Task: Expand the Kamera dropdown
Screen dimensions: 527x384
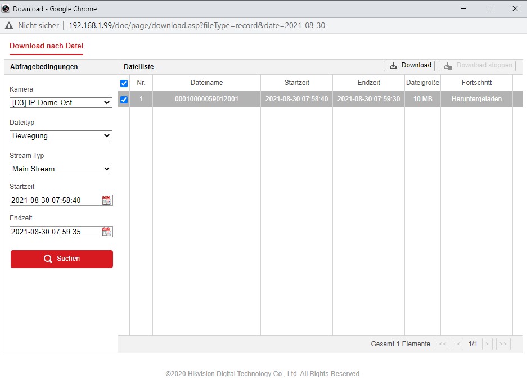Action: [61, 103]
